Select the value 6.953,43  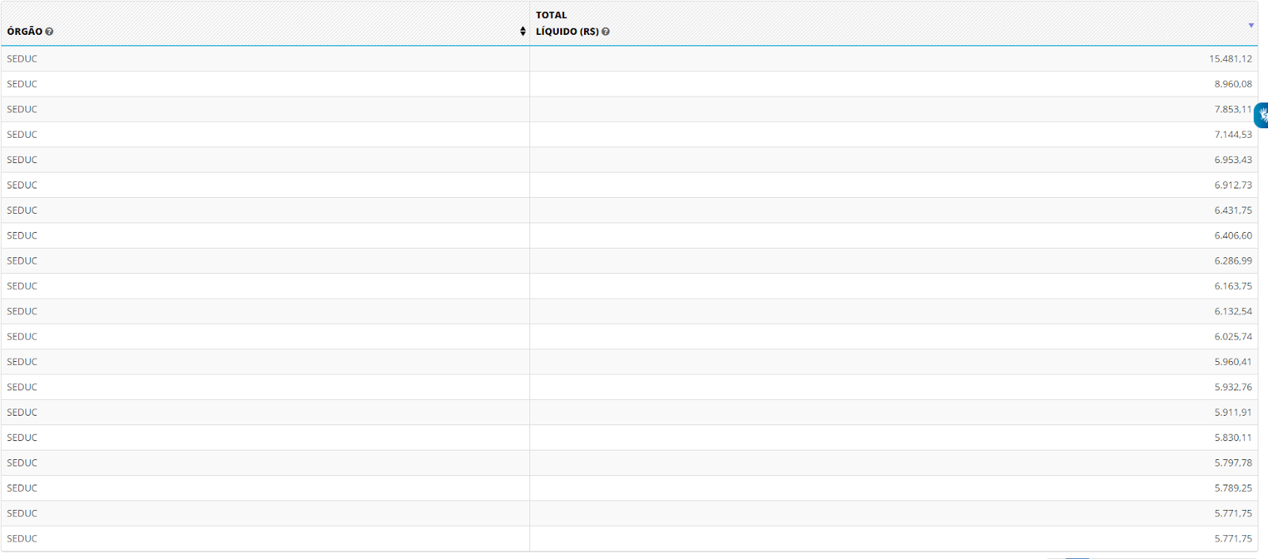pos(1233,160)
